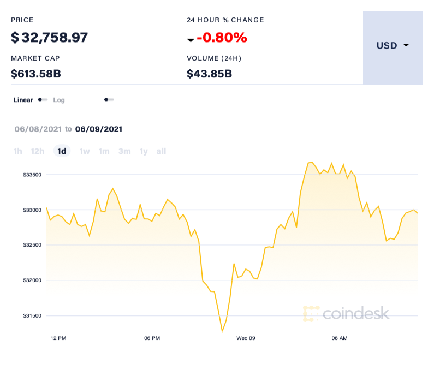Switch chart to 3m range

click(124, 151)
